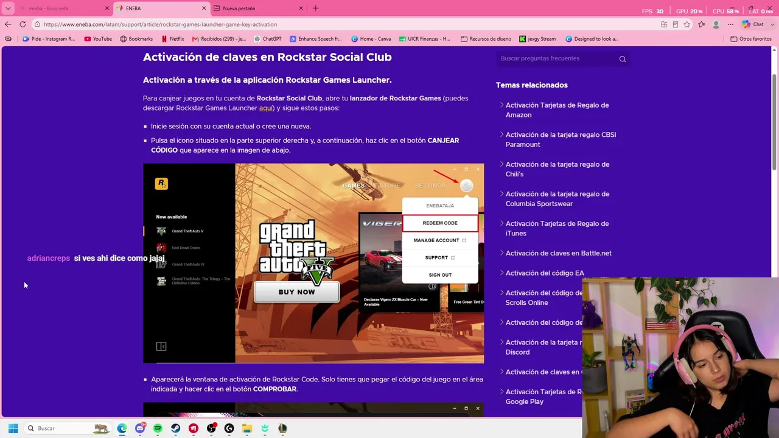Expand the tab list dropdown arrow

[8, 9]
